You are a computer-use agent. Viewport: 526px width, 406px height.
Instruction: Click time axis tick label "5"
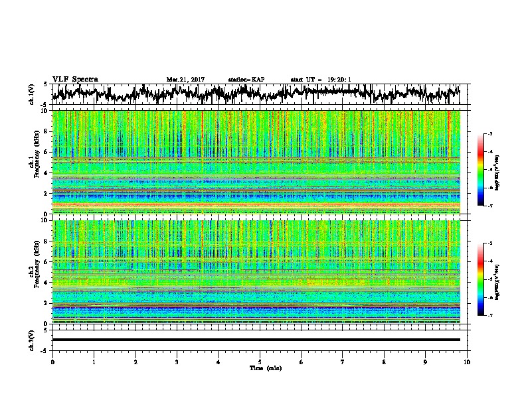pos(260,362)
